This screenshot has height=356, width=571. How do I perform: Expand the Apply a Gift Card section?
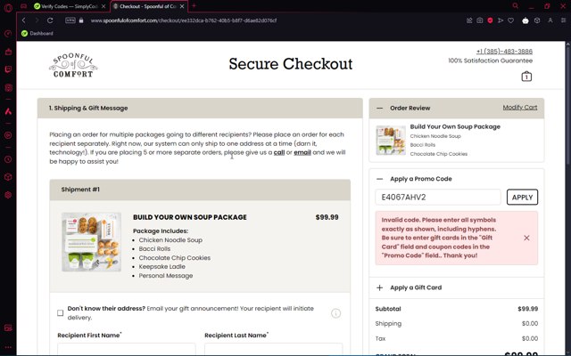[379, 287]
